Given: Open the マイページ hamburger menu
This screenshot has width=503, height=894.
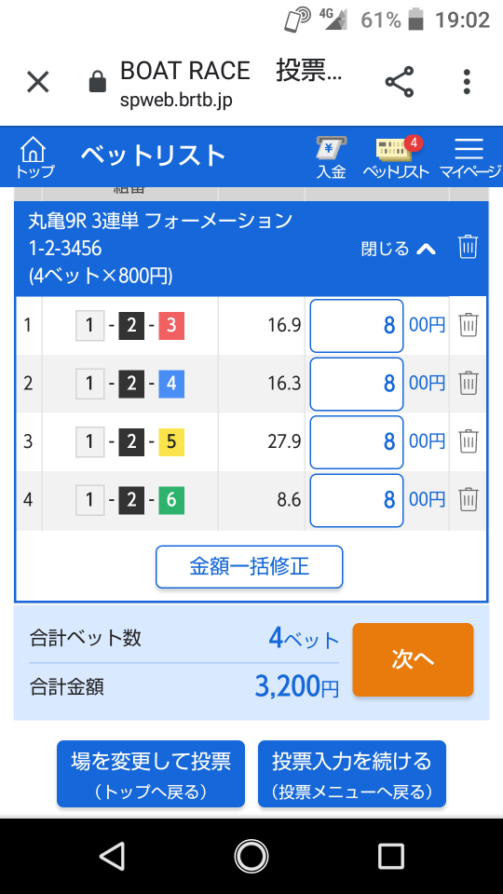Looking at the screenshot, I should pos(469,158).
